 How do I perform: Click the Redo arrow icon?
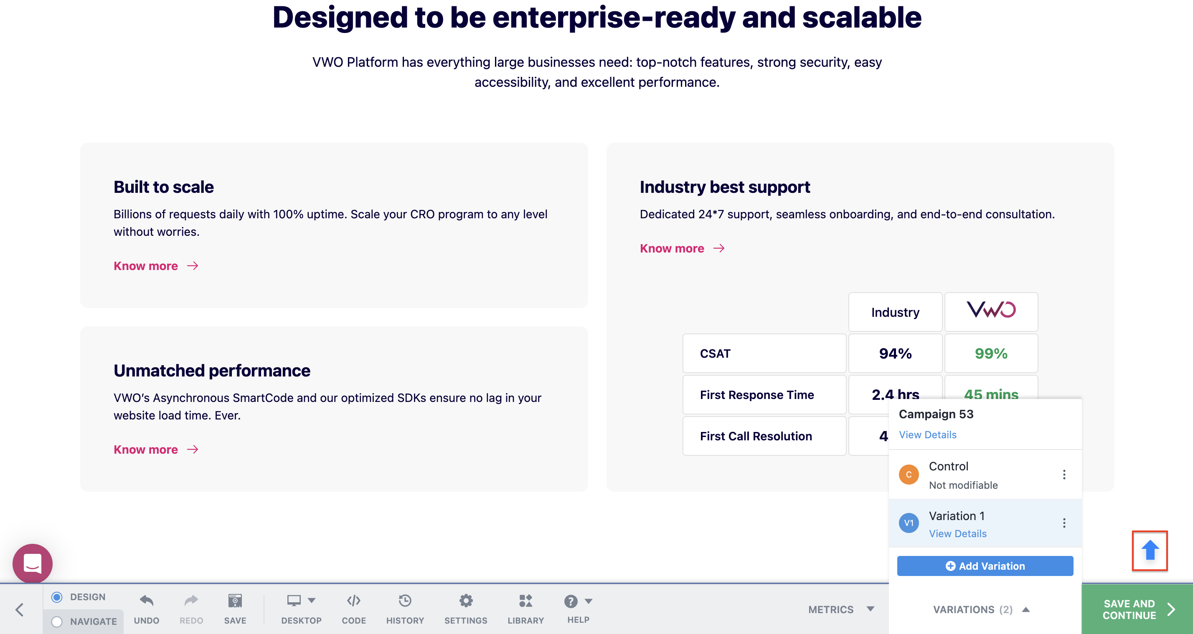(191, 601)
